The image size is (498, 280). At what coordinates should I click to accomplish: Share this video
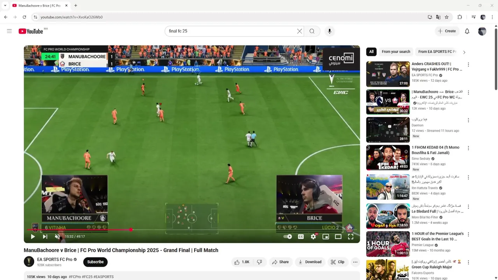tap(280, 262)
